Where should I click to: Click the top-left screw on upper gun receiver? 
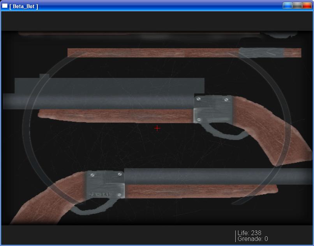[199, 100]
